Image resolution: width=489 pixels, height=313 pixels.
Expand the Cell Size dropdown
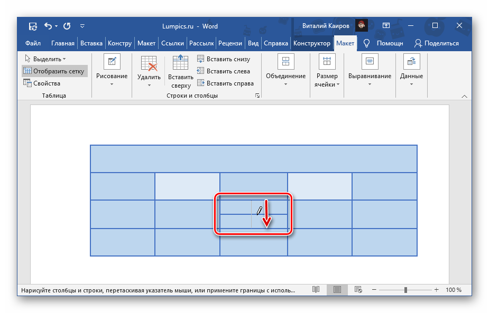[327, 71]
